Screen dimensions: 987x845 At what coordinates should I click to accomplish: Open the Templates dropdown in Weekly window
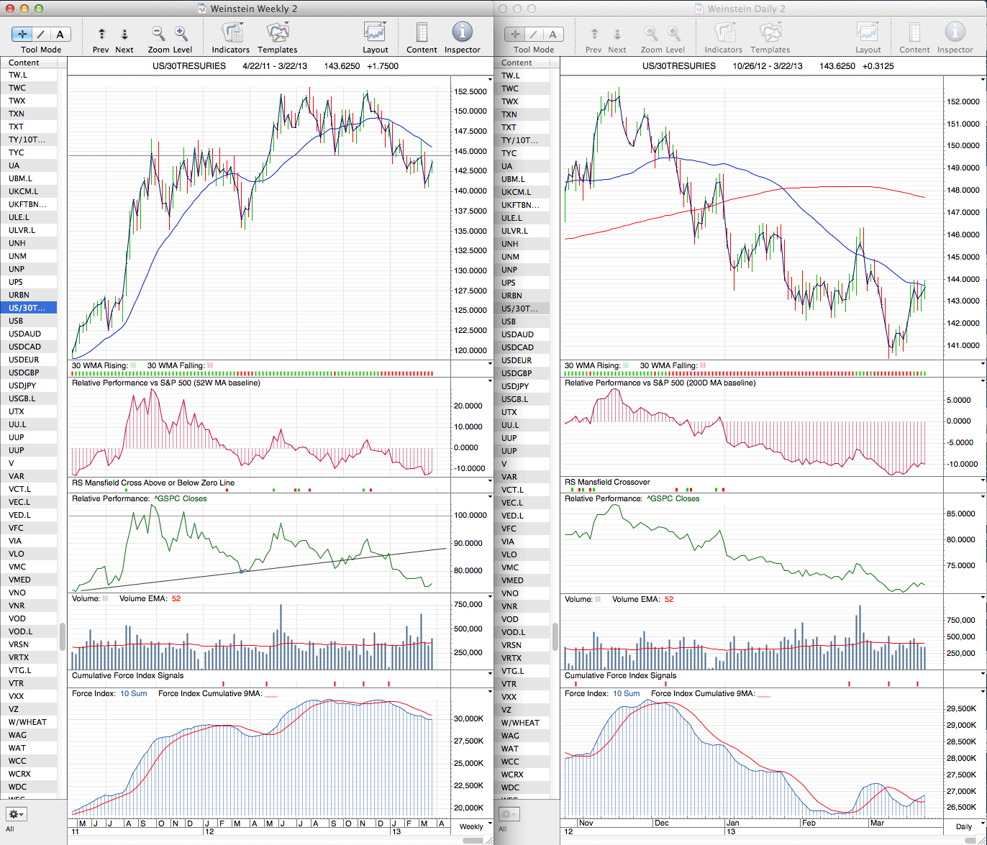tap(277, 33)
